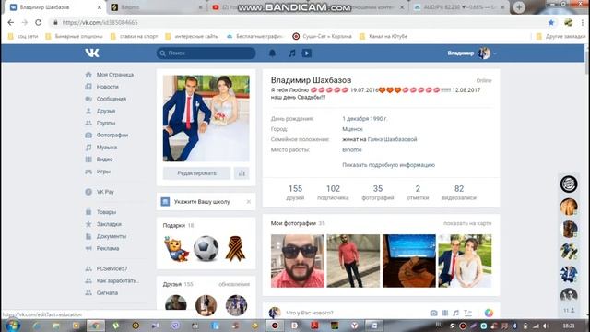Open the laptop screen photo
Image resolution: width=590 pixels, height=332 pixels.
[409, 261]
